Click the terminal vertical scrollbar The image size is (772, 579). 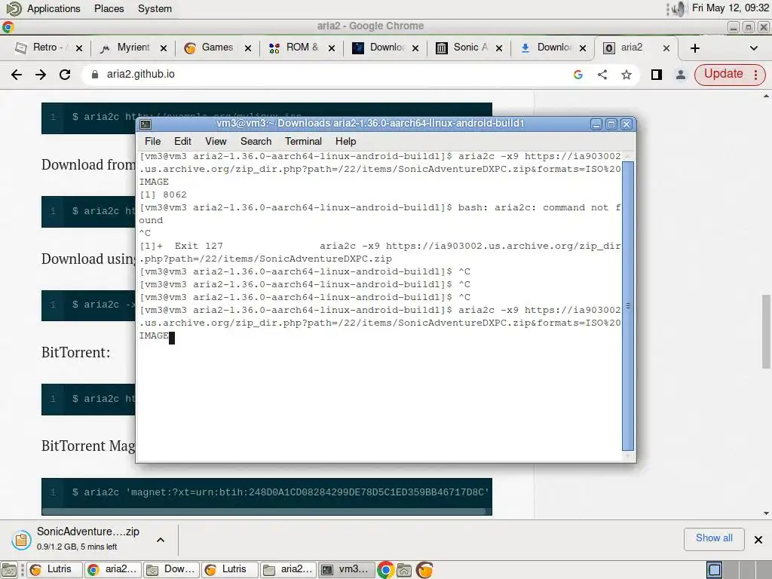pyautogui.click(x=628, y=305)
